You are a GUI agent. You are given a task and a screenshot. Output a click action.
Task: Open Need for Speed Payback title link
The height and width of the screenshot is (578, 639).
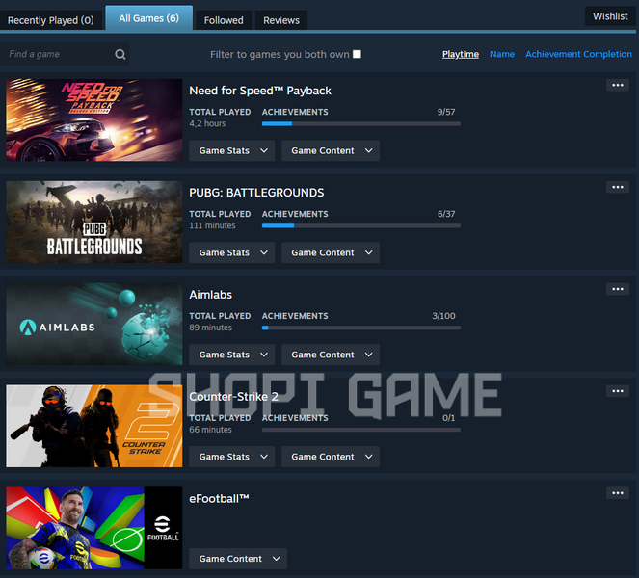point(260,91)
